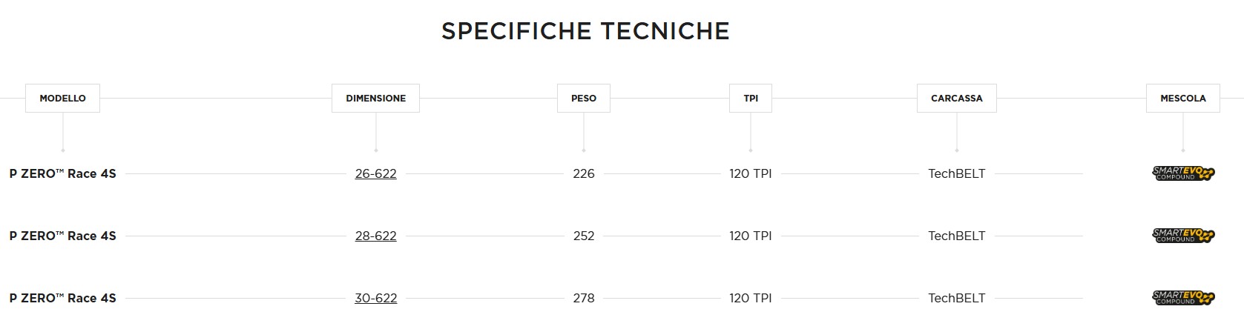The width and height of the screenshot is (1244, 332).
Task: Click the TechBELT value in the 28-622 row
Action: coord(957,236)
